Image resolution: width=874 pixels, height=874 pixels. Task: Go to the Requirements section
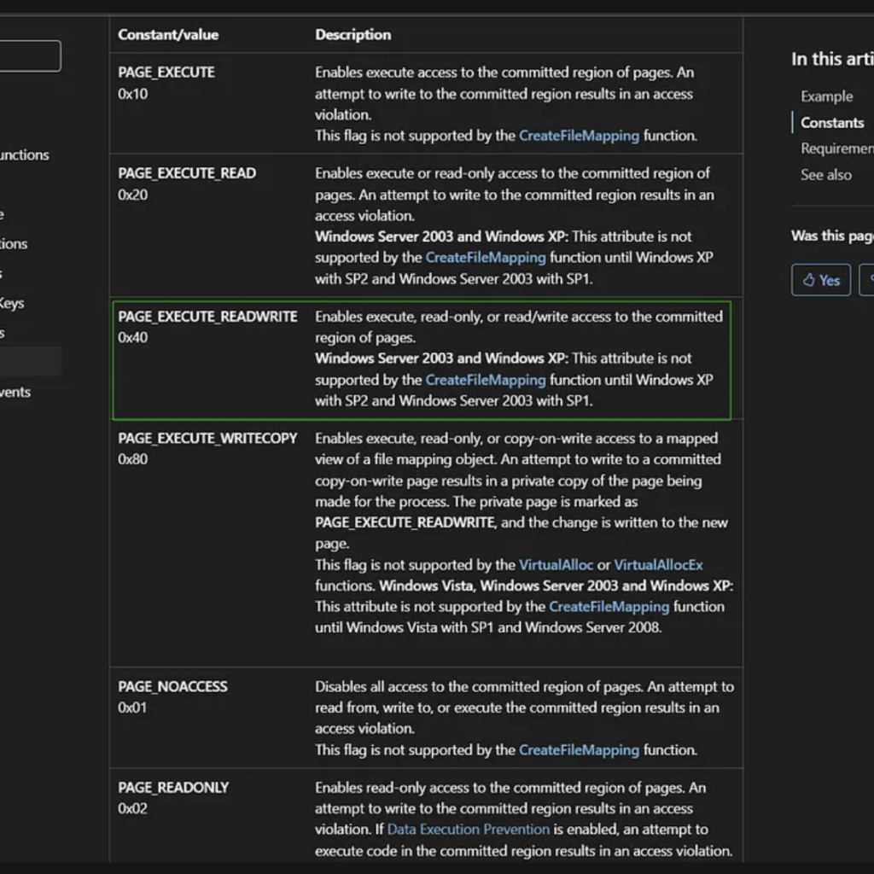tap(836, 149)
